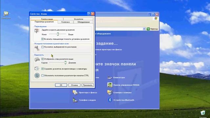The height and width of the screenshot is (118, 210).
Task: Enable show pointer location on CTRL checkbox
Action: [x=42, y=75]
